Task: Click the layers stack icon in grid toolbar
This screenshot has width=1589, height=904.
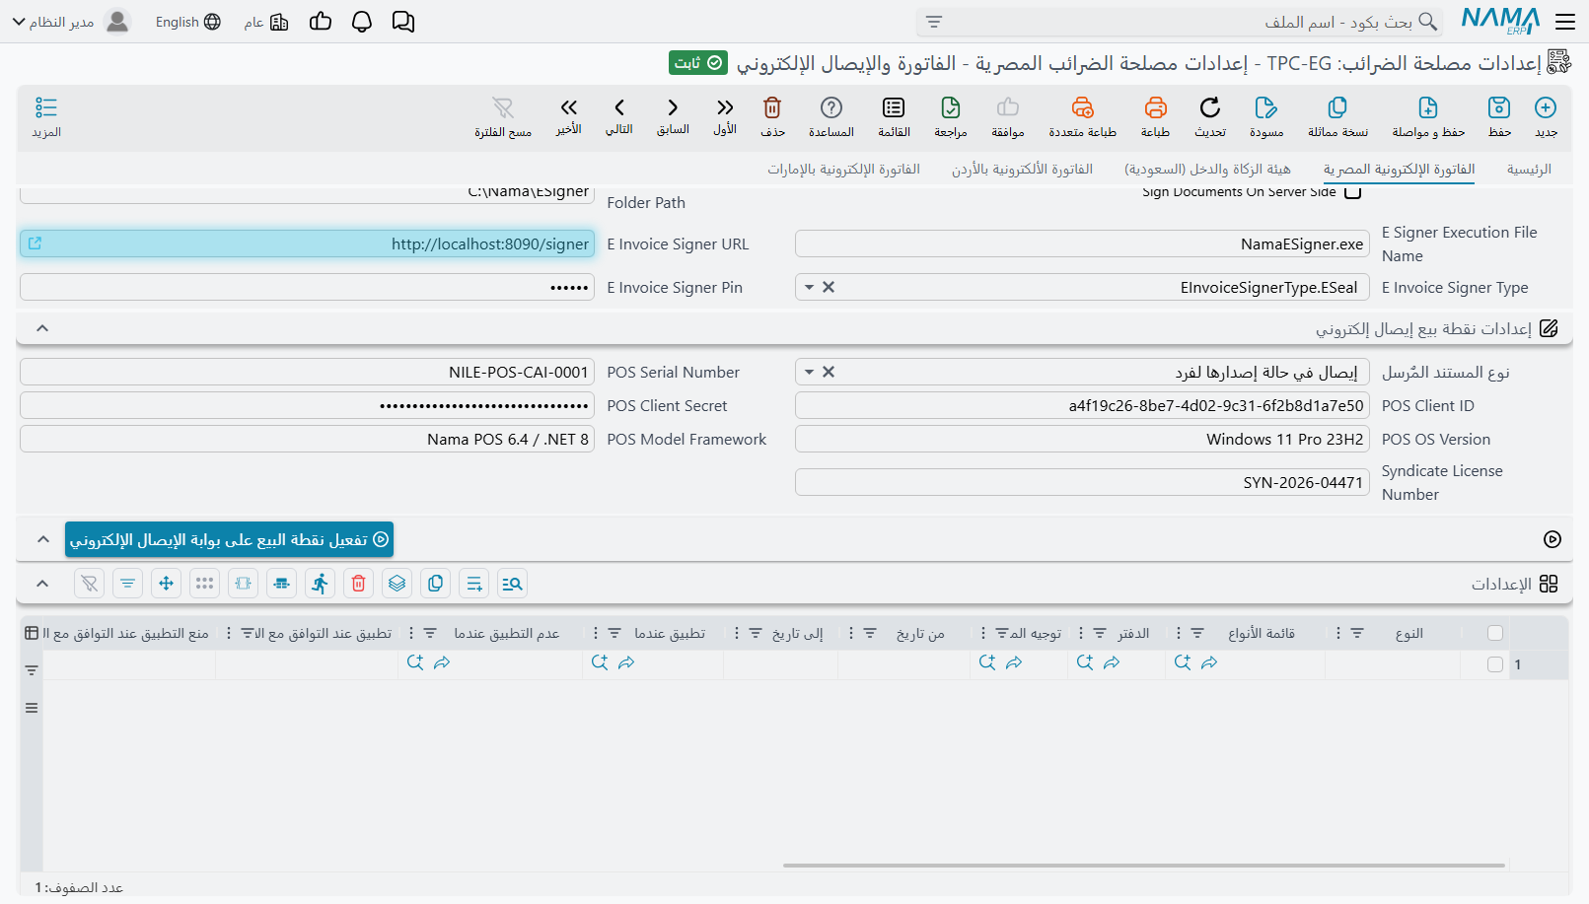Action: click(x=397, y=584)
